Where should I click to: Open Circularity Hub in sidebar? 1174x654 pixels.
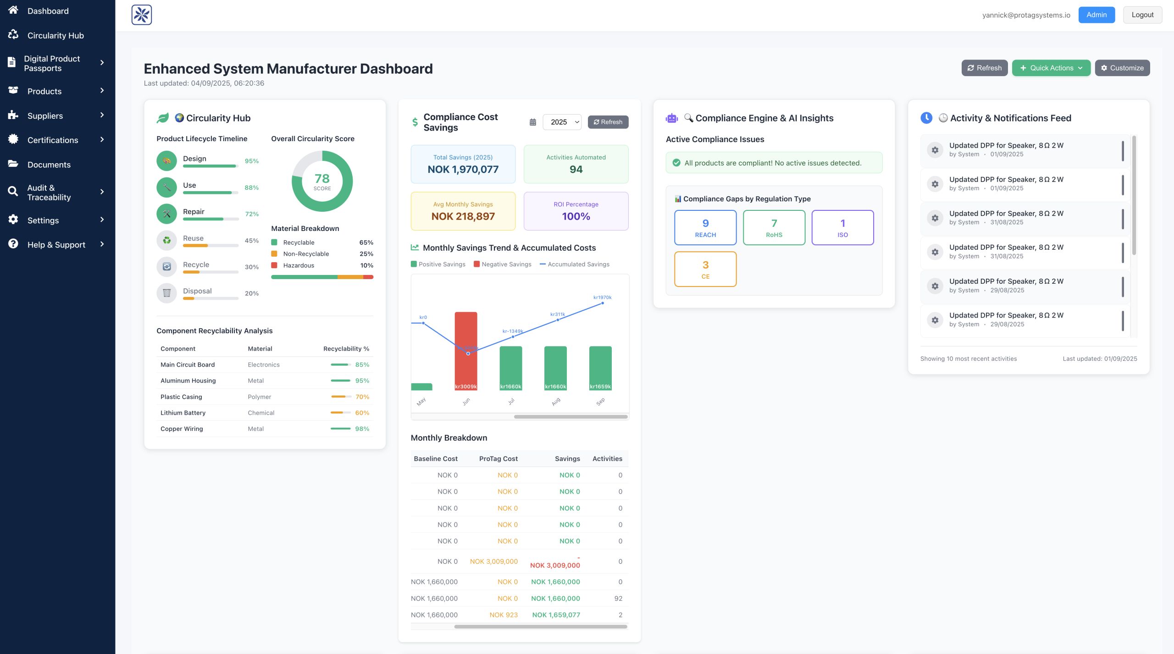55,35
